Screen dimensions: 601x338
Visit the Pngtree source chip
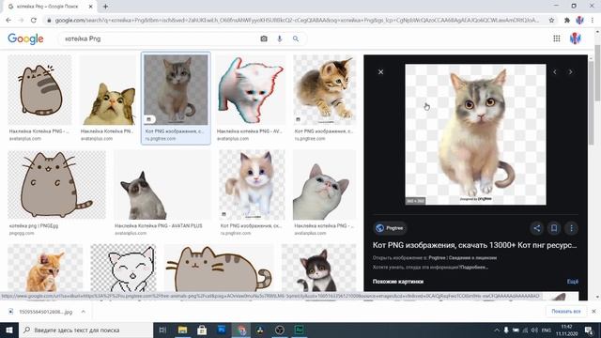point(390,228)
